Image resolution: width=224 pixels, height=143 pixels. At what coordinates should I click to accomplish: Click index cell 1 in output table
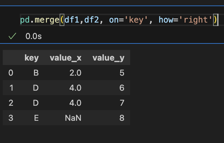tap(11, 88)
